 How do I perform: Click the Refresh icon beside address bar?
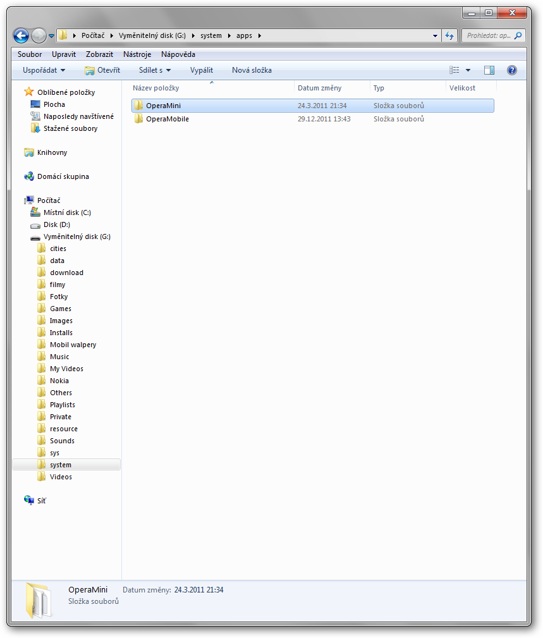coord(449,36)
